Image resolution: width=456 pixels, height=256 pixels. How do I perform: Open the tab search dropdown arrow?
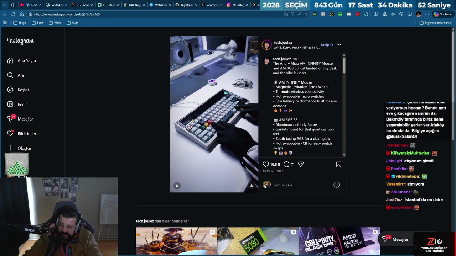(x=4, y=5)
